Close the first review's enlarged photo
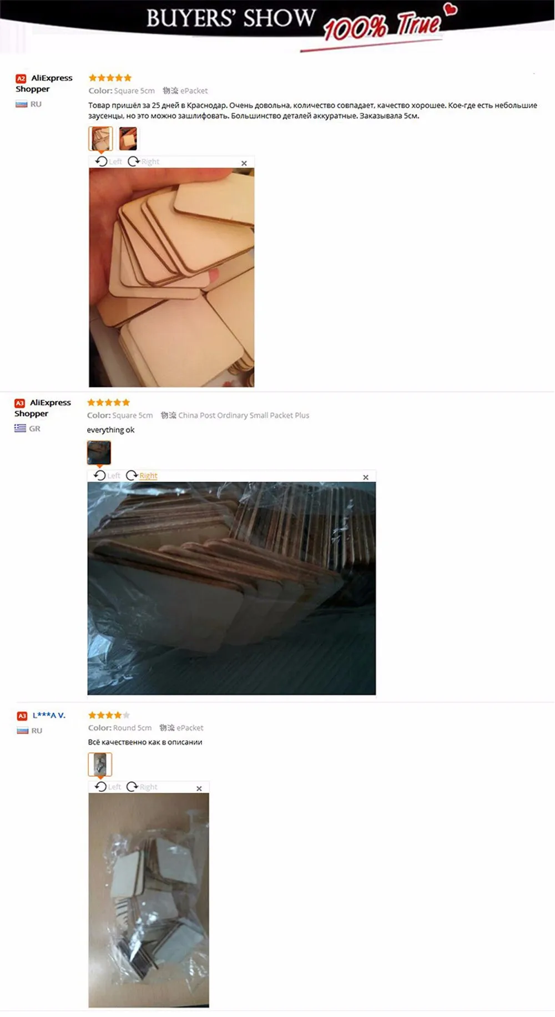 (244, 163)
